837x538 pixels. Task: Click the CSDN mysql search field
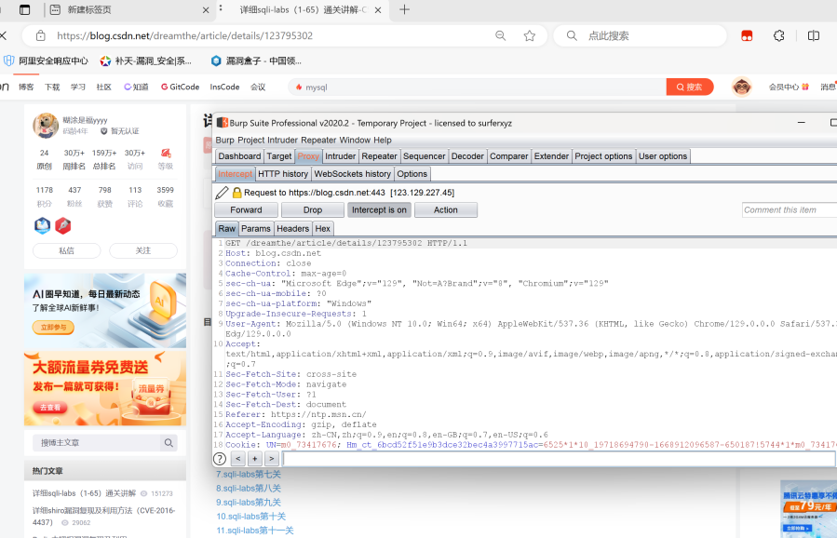point(478,87)
